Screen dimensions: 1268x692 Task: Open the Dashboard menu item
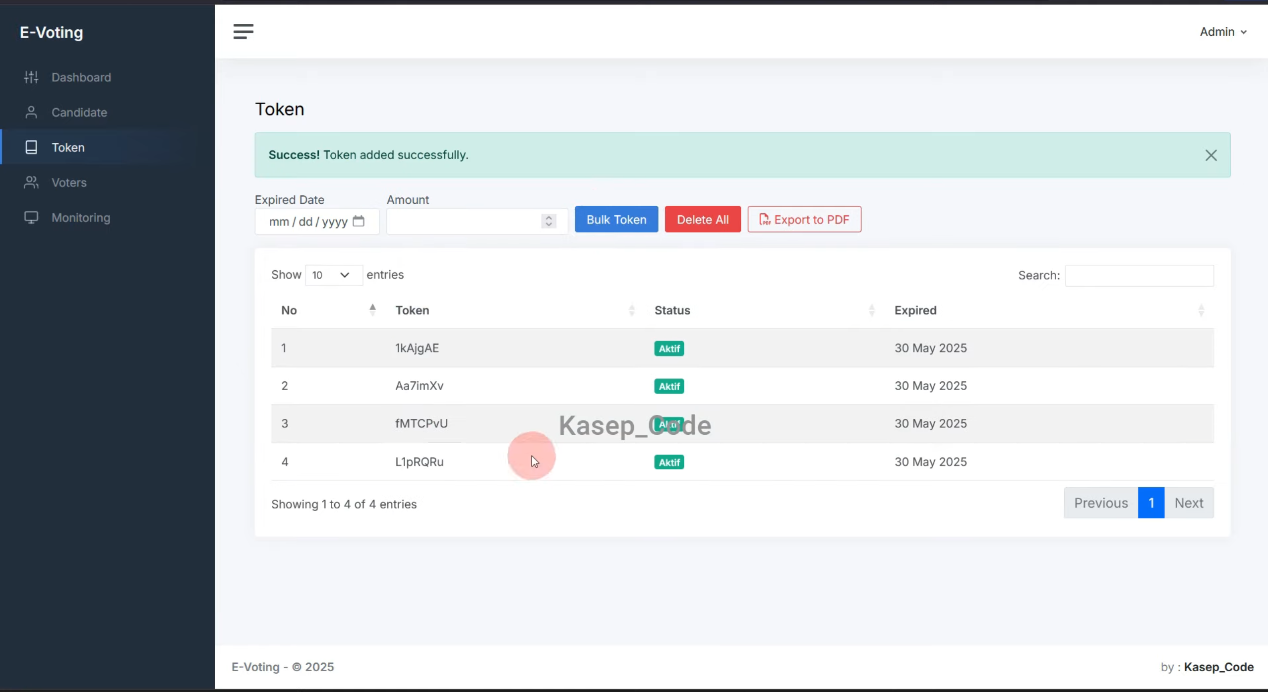click(81, 77)
